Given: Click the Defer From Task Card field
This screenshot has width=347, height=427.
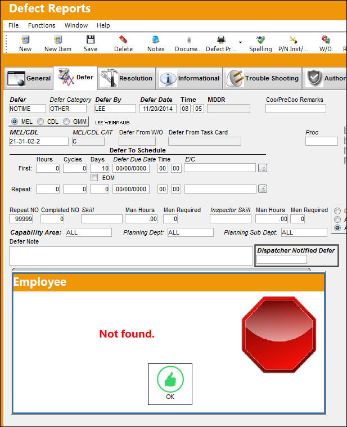Looking at the screenshot, I should (x=205, y=141).
